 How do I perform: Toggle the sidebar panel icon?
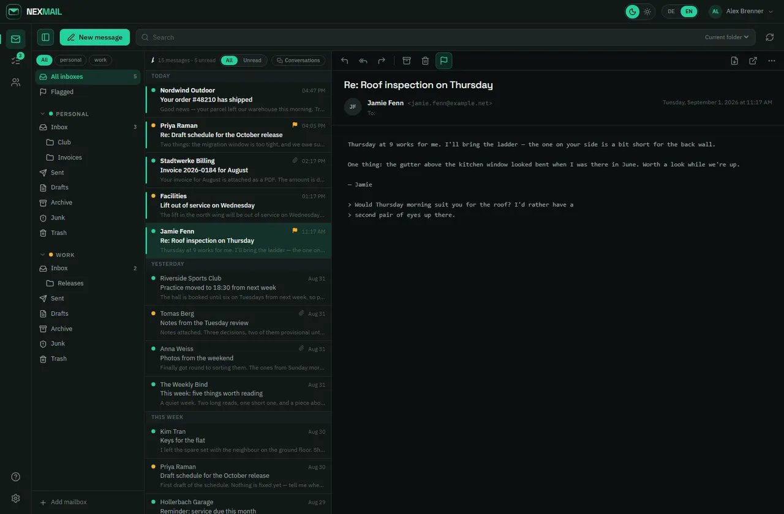45,37
